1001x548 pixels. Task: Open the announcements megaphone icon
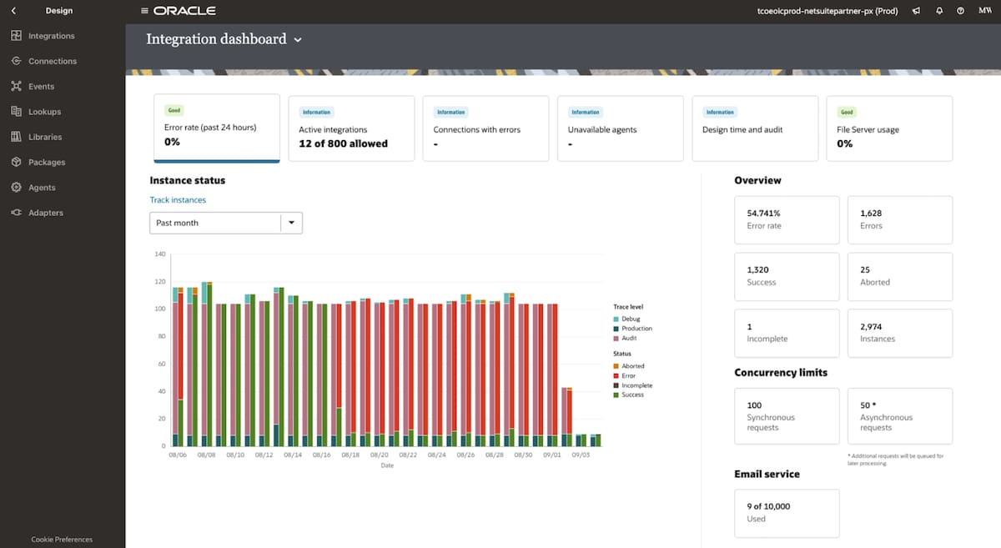click(x=916, y=11)
